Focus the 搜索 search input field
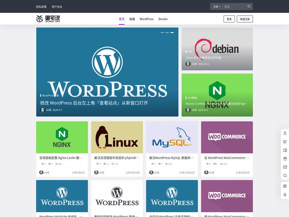This screenshot has height=217, width=289. tap(235, 7)
